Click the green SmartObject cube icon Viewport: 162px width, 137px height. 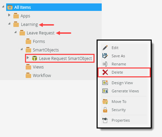point(35,58)
